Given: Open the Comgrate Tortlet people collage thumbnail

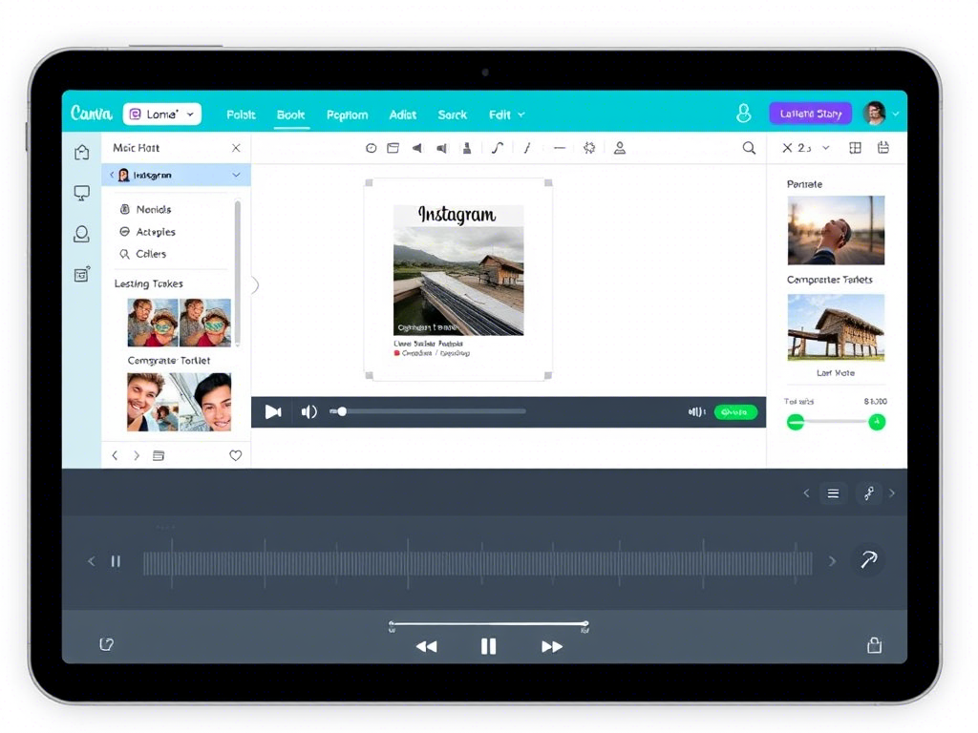Looking at the screenshot, I should click(x=179, y=402).
